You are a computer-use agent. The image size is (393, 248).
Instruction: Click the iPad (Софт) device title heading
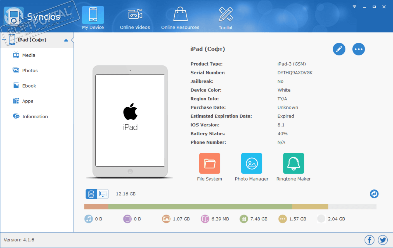tap(208, 49)
